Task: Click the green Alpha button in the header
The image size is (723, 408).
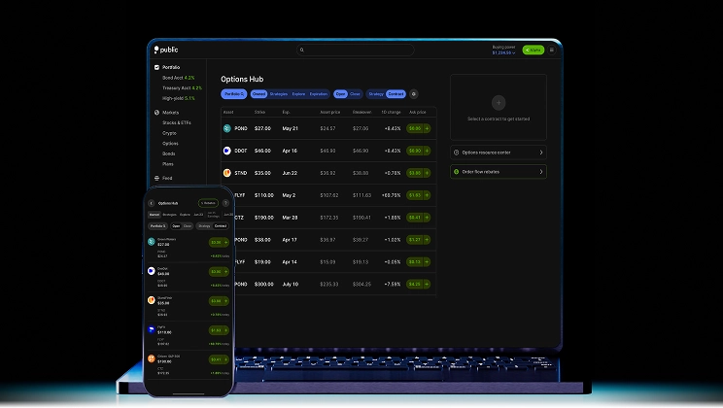Action: [x=533, y=50]
